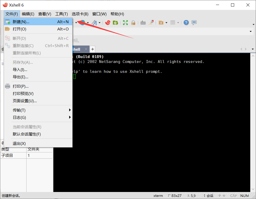The width and height of the screenshot is (256, 199).
Task: Close the Shell terminal tab
Action: [86, 49]
